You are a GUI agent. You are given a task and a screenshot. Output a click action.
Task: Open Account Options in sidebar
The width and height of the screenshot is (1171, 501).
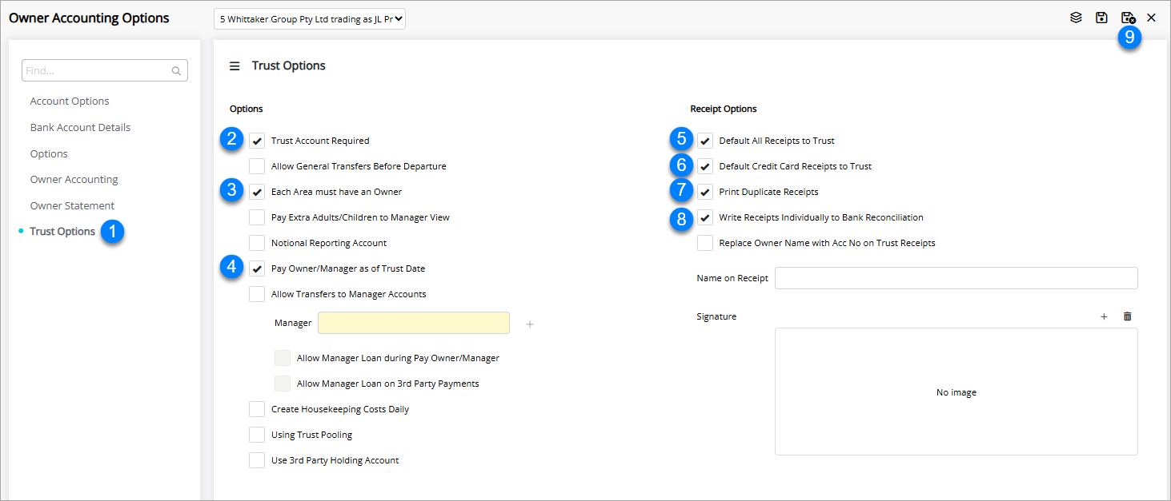(70, 101)
